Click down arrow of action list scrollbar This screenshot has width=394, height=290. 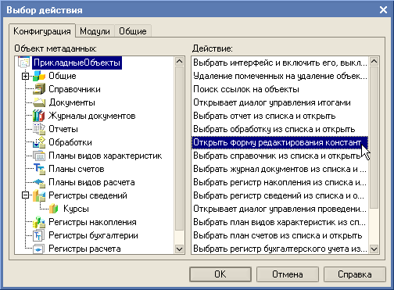[x=374, y=249]
